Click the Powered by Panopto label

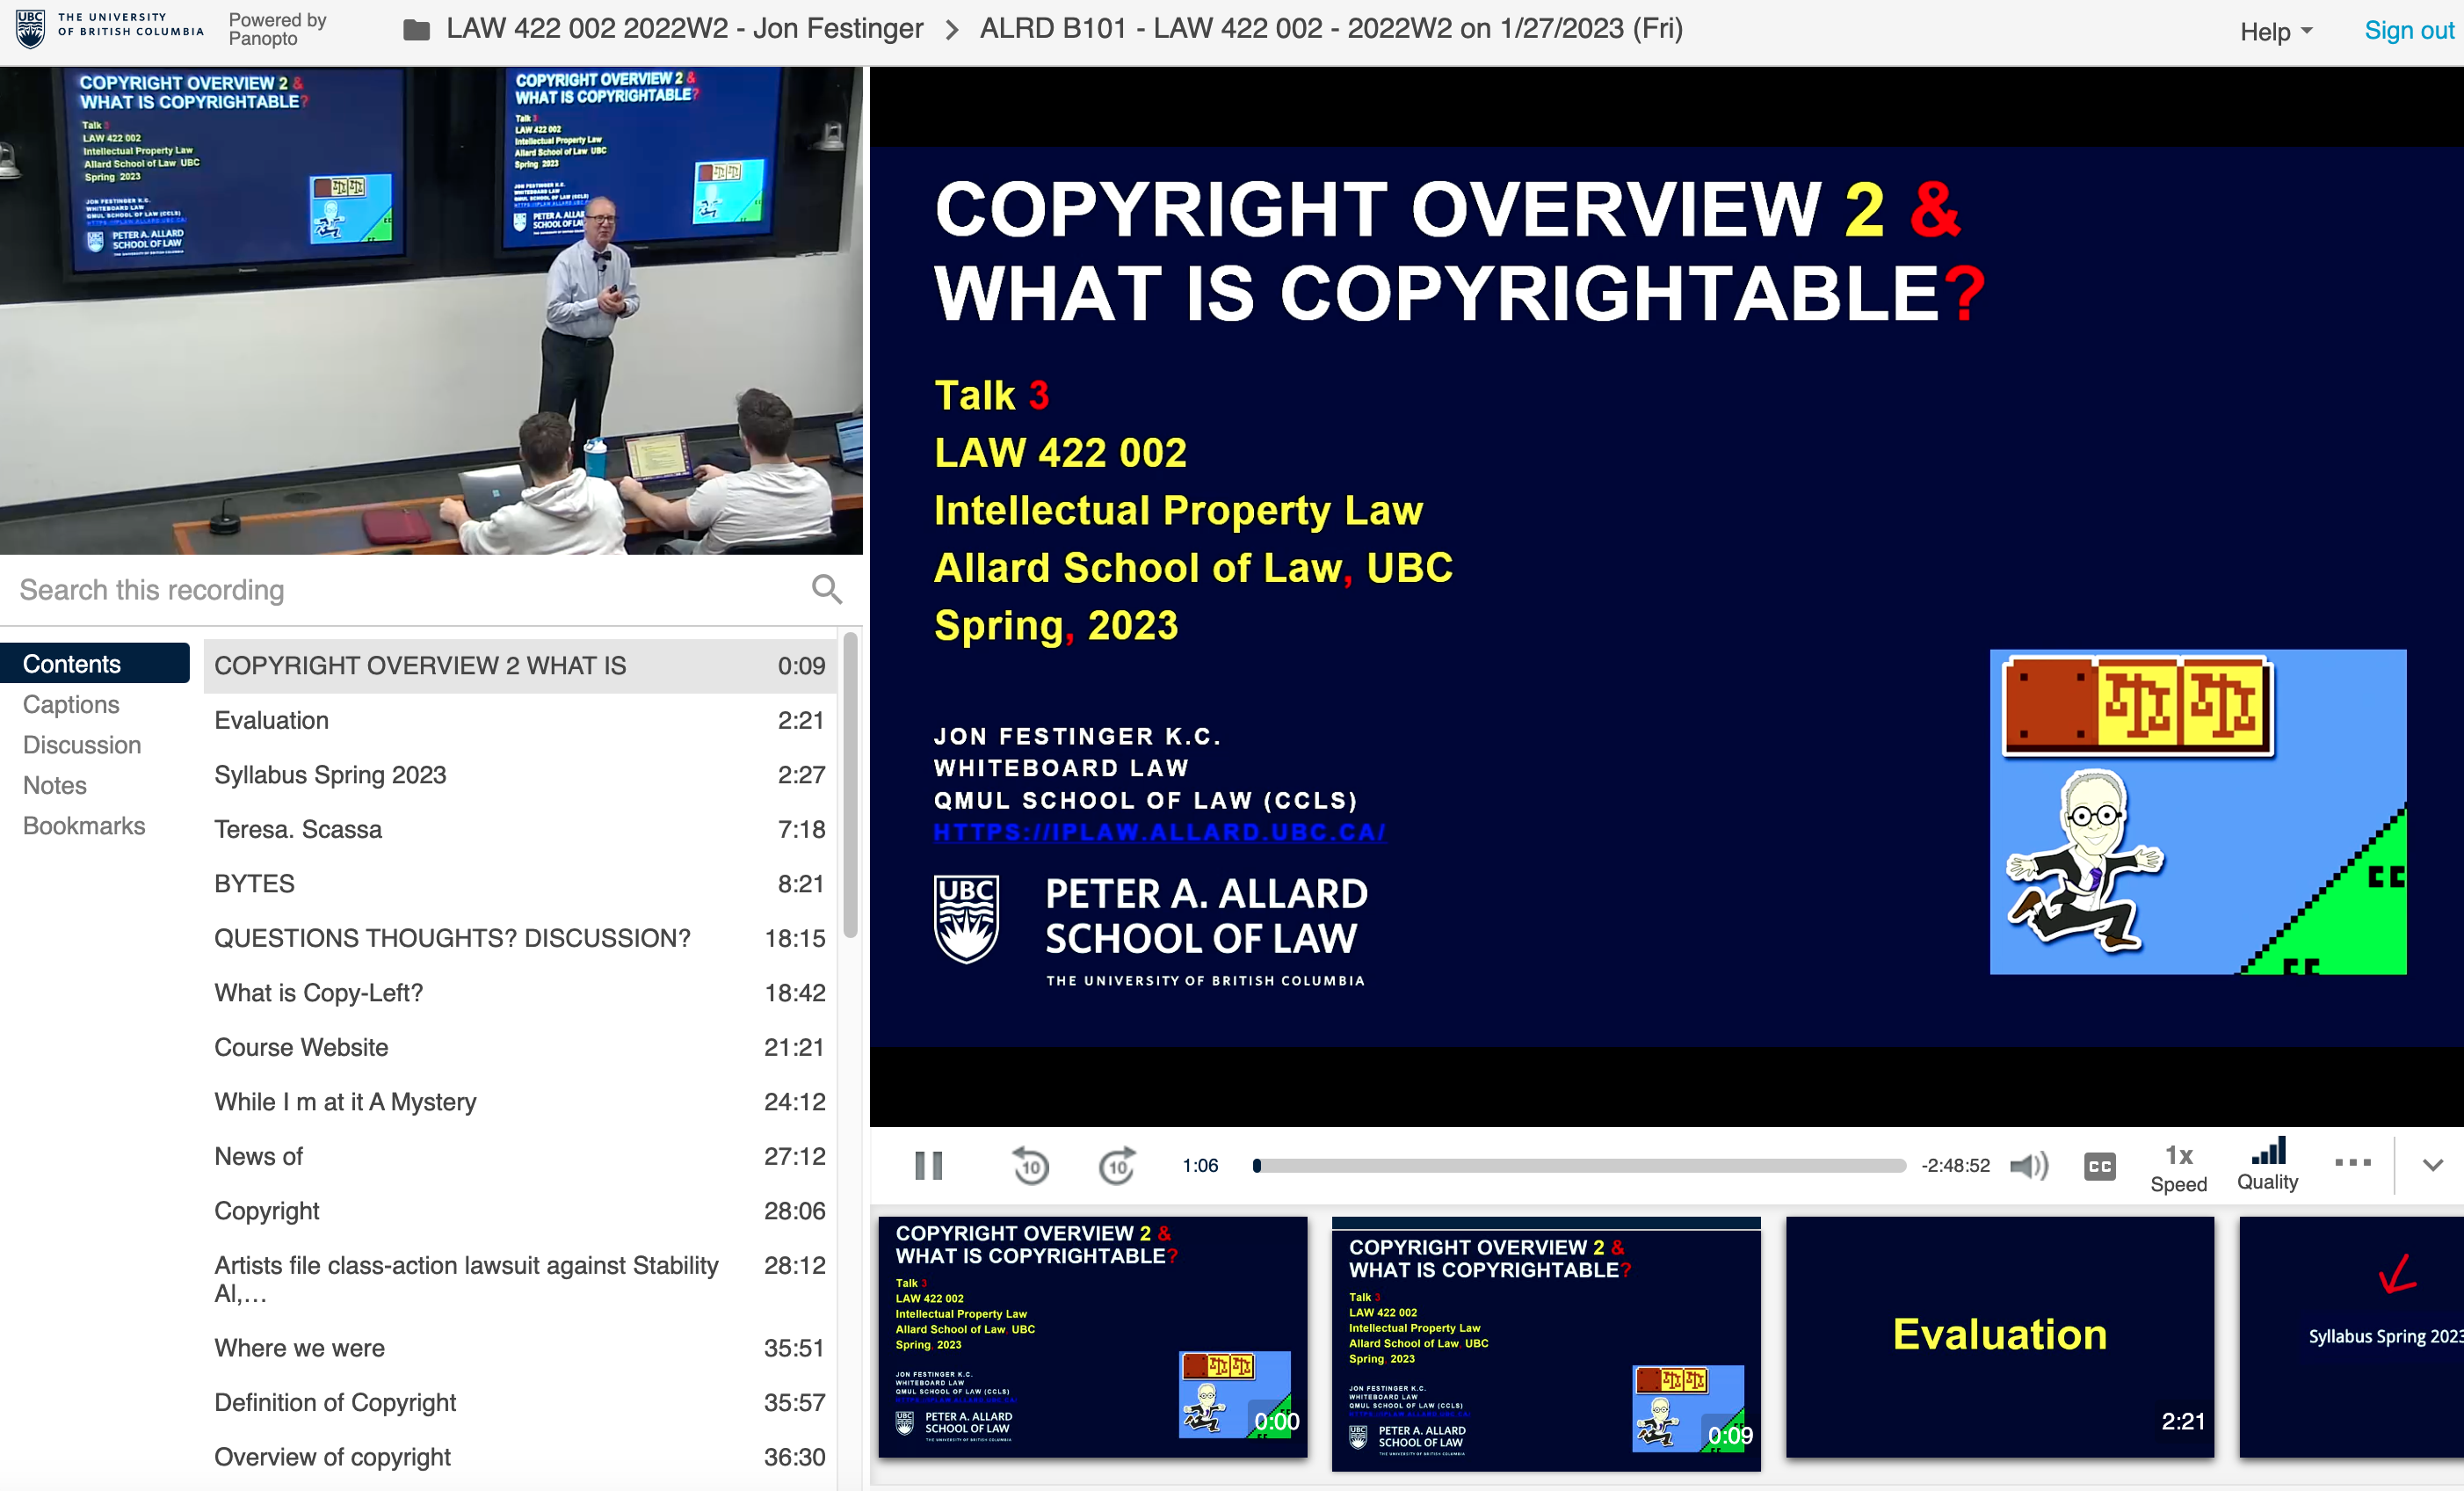tap(277, 29)
